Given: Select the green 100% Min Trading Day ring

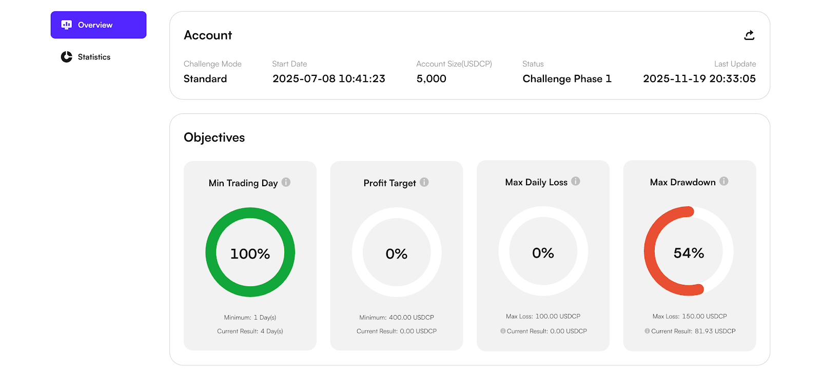Looking at the screenshot, I should [250, 252].
